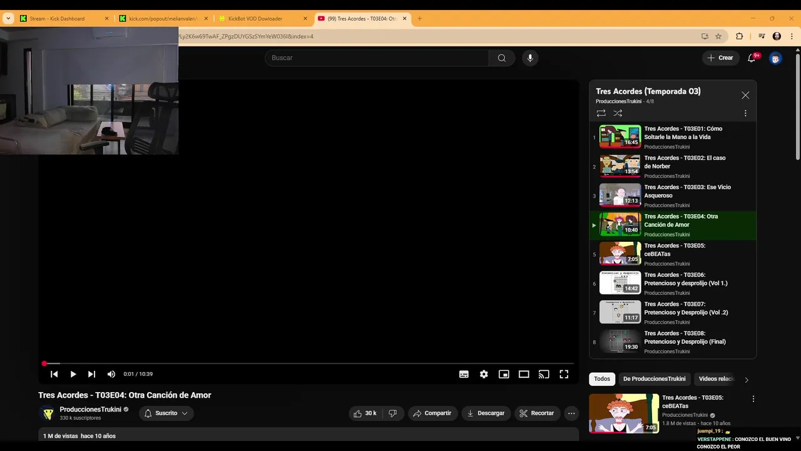Click the Recortar clip button

(536, 413)
